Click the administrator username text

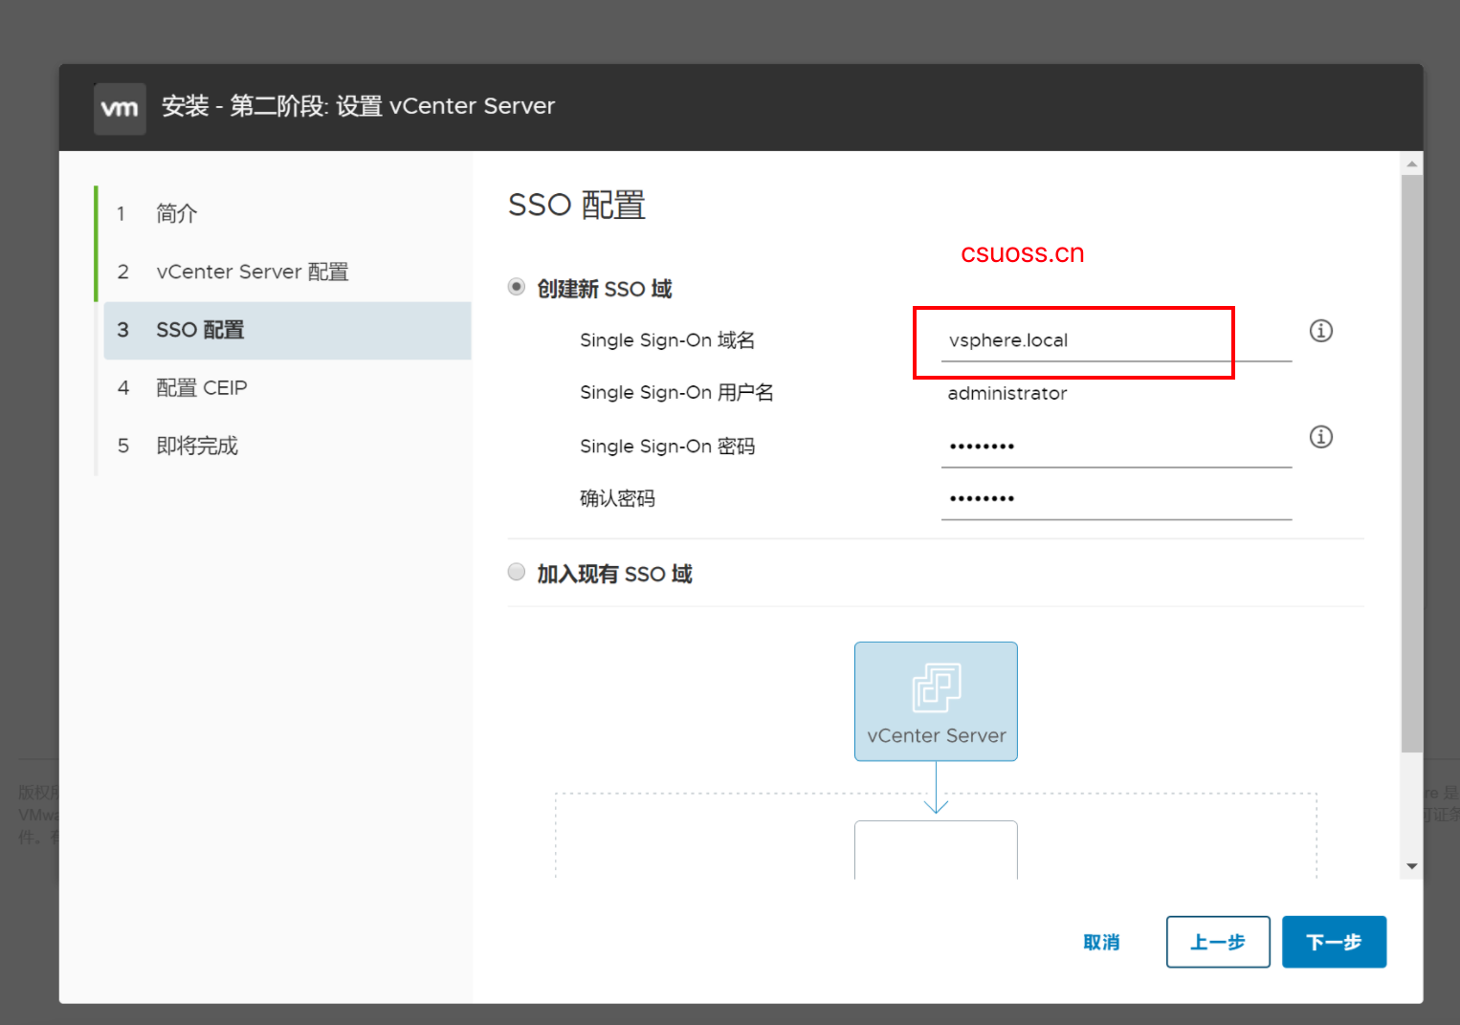[1007, 394]
